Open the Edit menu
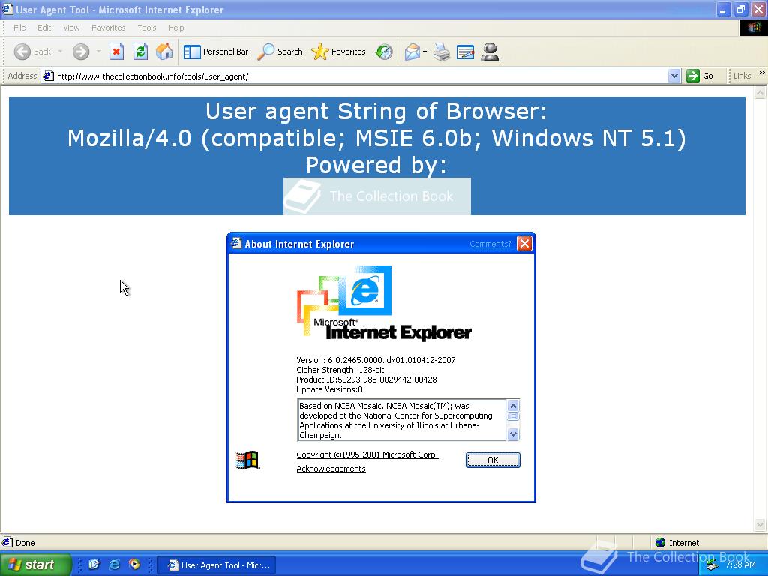Image resolution: width=768 pixels, height=576 pixels. pos(44,28)
